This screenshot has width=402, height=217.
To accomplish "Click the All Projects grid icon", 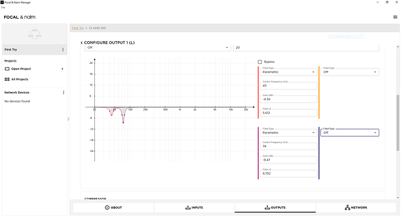I will click(7, 79).
